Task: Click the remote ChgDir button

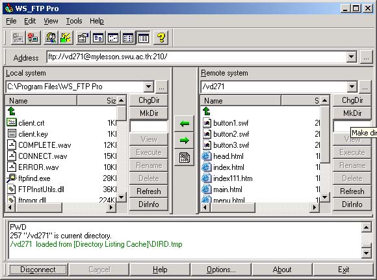Action: coord(352,100)
